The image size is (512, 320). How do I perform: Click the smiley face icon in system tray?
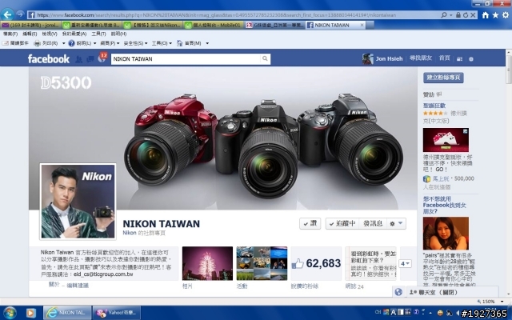(440, 313)
